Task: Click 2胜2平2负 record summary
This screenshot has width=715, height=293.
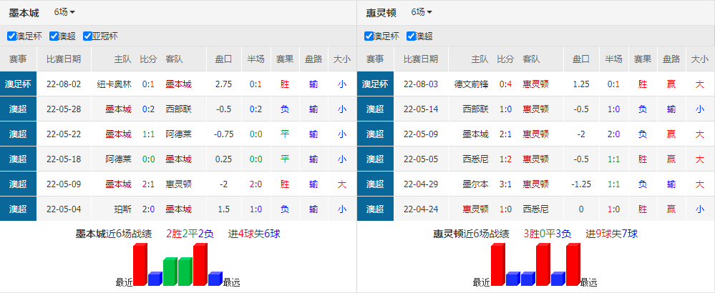Action: point(190,234)
